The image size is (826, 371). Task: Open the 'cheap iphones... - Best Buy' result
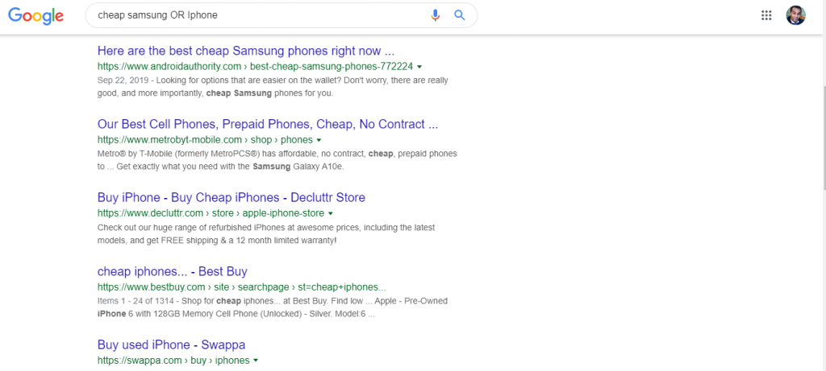tap(173, 271)
